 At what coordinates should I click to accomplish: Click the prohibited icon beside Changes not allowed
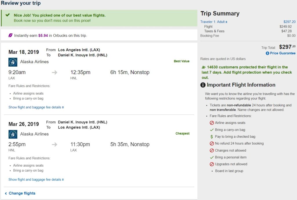212,150
